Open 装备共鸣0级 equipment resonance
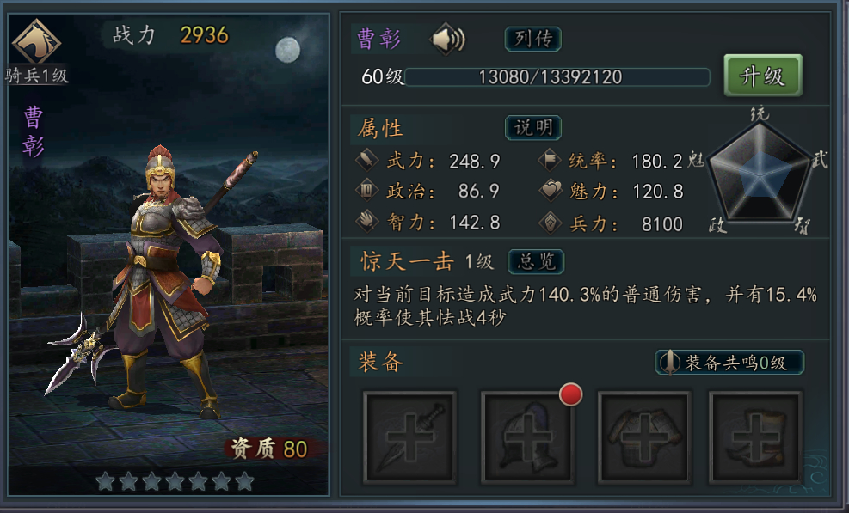The height and width of the screenshot is (513, 849). (729, 362)
